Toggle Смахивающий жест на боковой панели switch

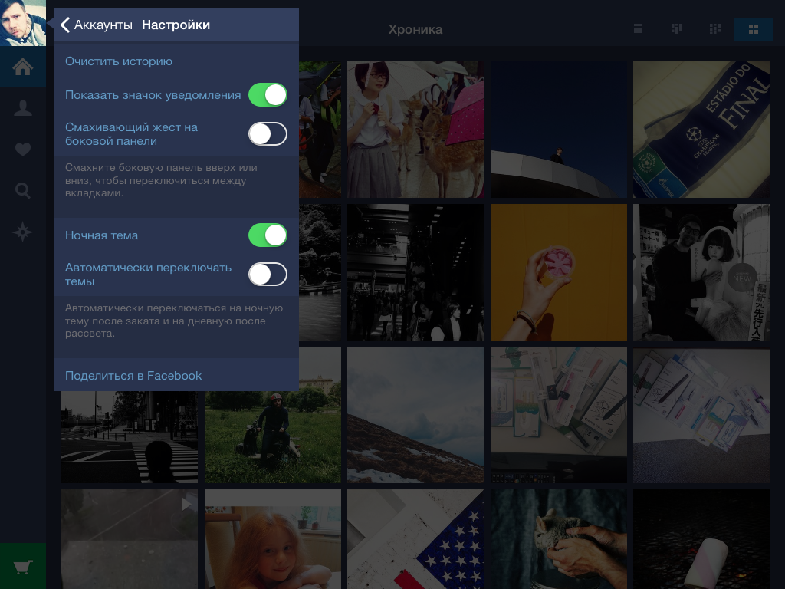click(268, 133)
